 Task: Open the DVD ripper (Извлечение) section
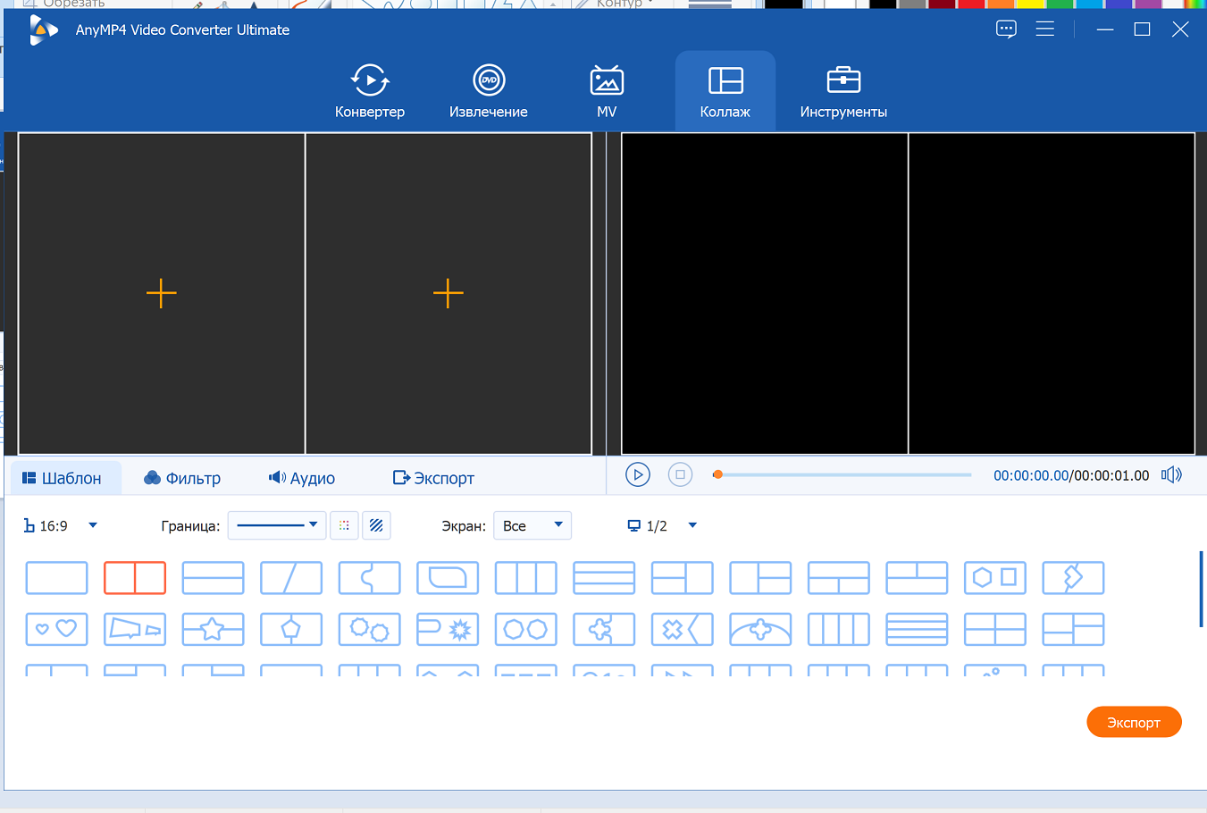coord(488,91)
